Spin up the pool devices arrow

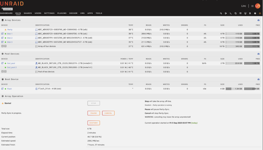click(5, 71)
